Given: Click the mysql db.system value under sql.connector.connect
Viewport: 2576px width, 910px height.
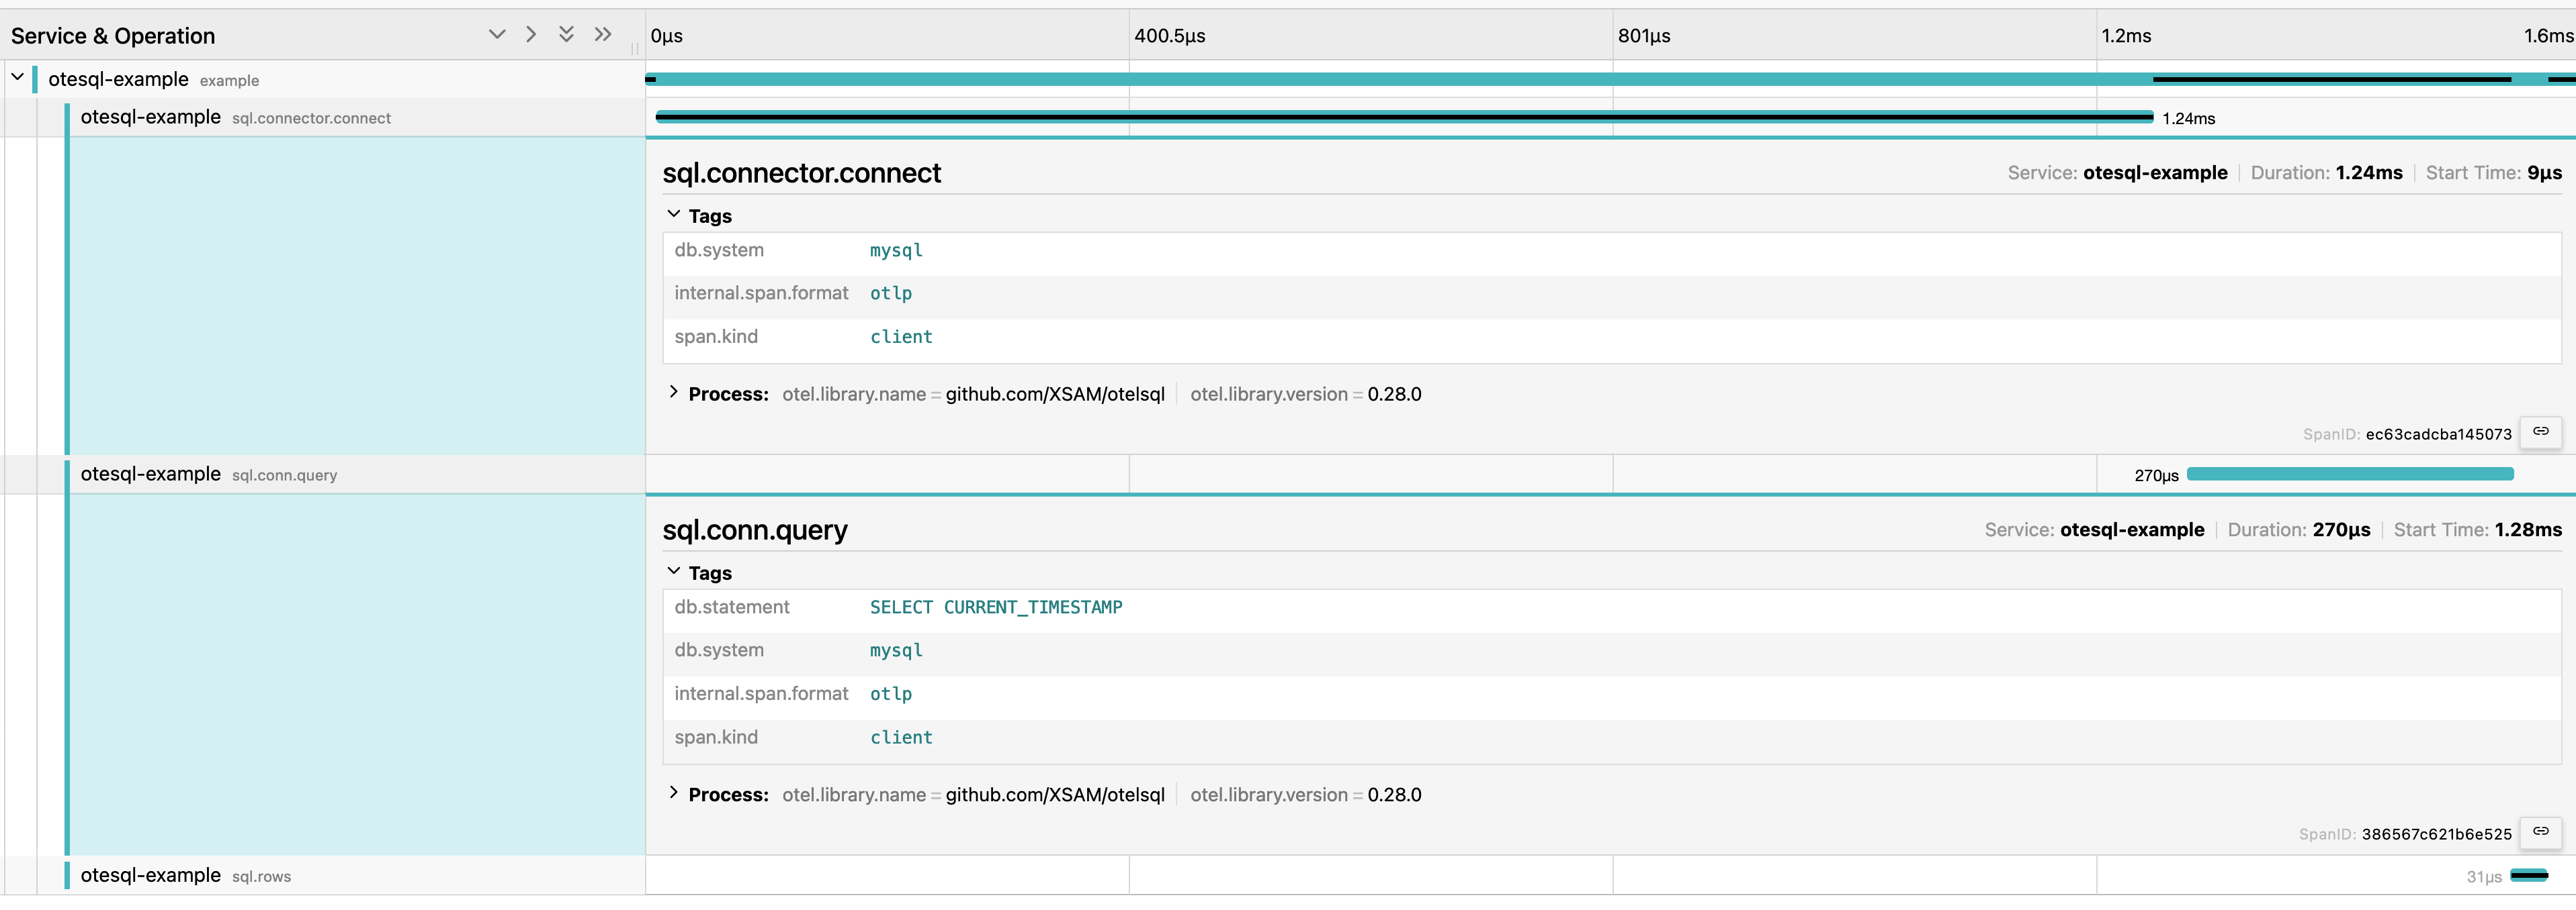Looking at the screenshot, I should coord(895,251).
